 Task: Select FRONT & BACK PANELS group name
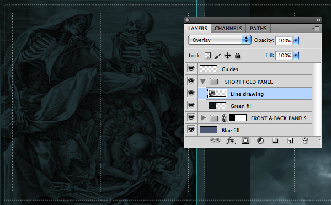pyautogui.click(x=279, y=118)
